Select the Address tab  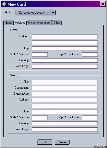coord(20,23)
